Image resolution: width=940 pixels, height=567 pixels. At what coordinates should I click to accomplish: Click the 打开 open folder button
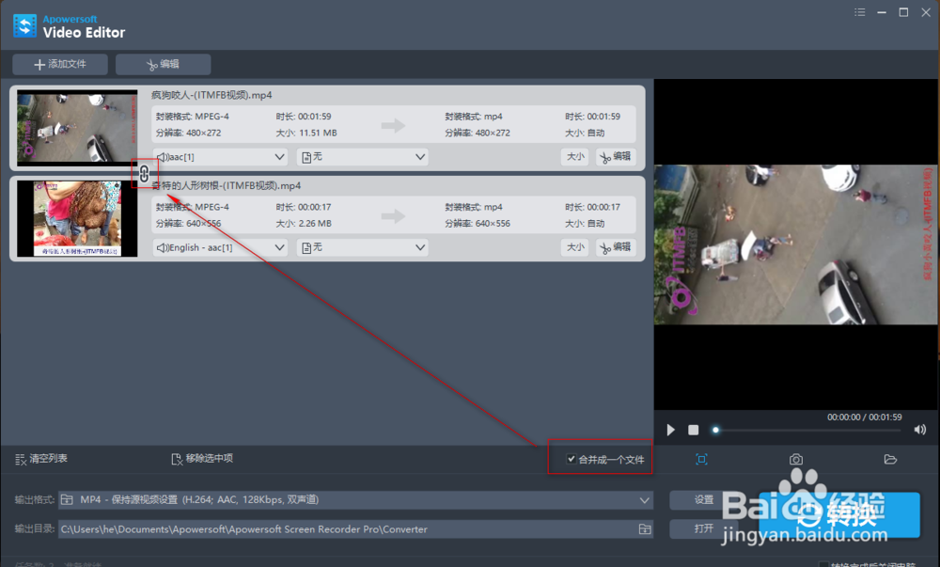704,528
